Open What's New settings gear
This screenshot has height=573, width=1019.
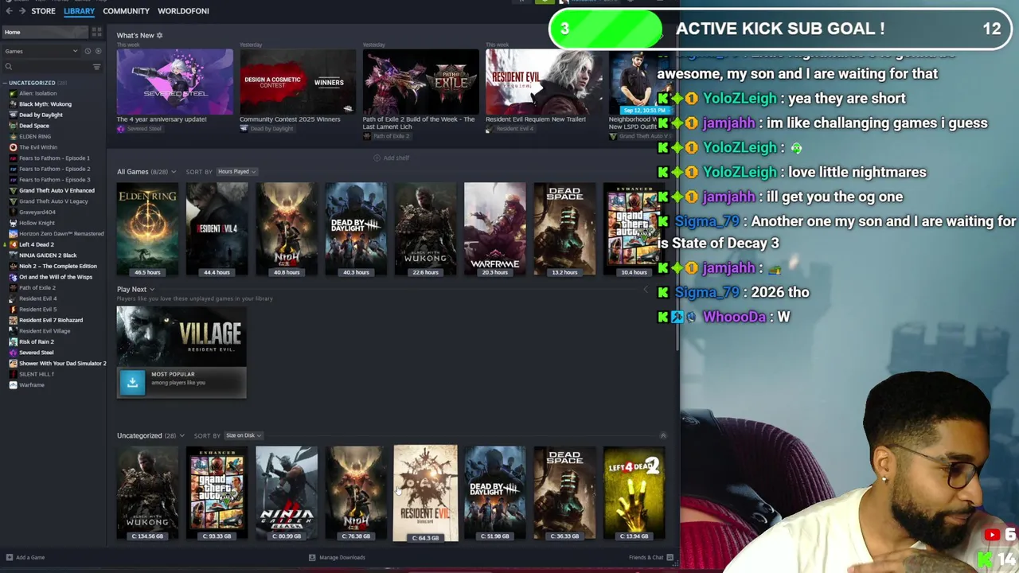click(159, 35)
